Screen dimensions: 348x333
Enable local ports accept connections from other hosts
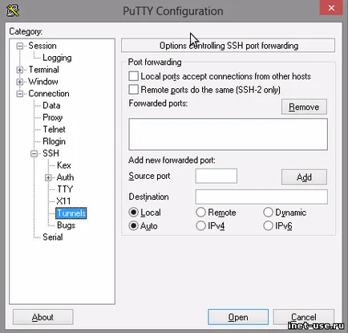(x=133, y=76)
